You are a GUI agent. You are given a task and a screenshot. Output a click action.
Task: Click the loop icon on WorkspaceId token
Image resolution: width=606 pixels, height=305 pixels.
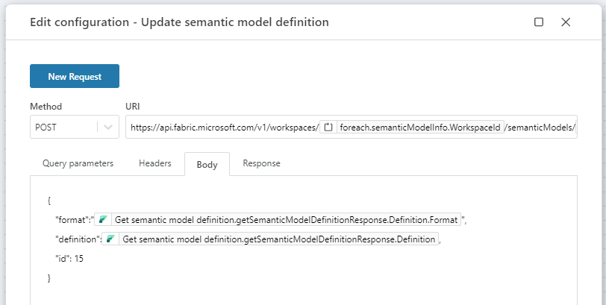(x=328, y=128)
